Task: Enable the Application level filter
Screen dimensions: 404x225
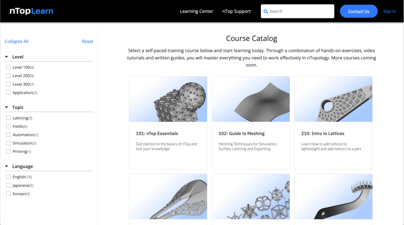Action: click(x=8, y=92)
